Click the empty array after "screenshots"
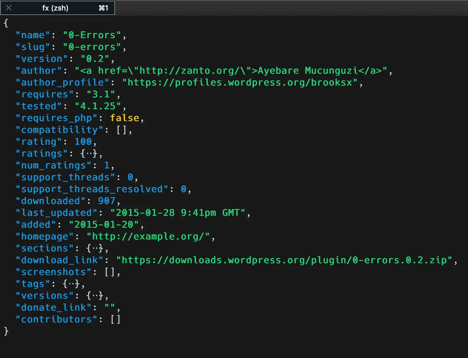468x358 pixels. point(110,272)
